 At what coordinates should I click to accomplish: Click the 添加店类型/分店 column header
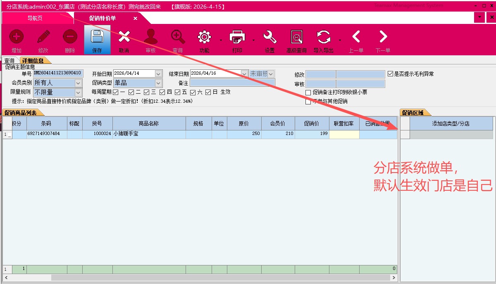point(451,123)
